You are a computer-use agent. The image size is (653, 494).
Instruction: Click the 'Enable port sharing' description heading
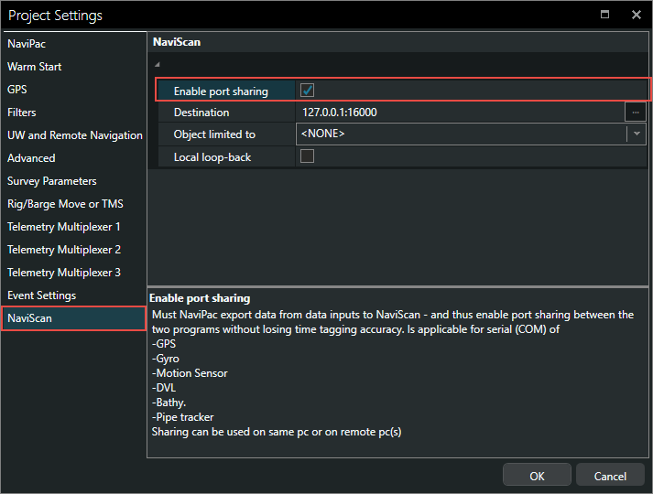click(200, 298)
